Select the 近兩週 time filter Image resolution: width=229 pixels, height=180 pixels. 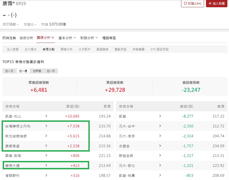point(37,71)
